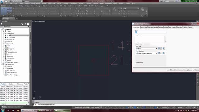Click the Model layout tab
The image size is (199, 112).
click(x=4, y=107)
